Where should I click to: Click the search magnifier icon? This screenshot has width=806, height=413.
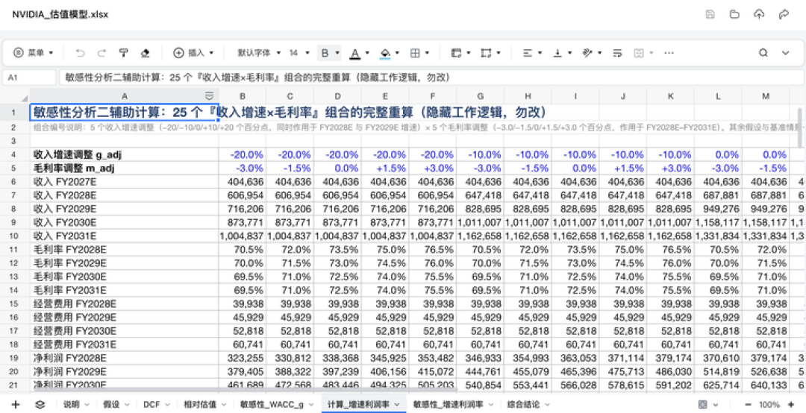763,53
